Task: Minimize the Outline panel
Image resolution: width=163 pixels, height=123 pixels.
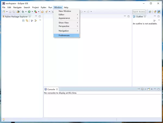Action: click(x=155, y=16)
